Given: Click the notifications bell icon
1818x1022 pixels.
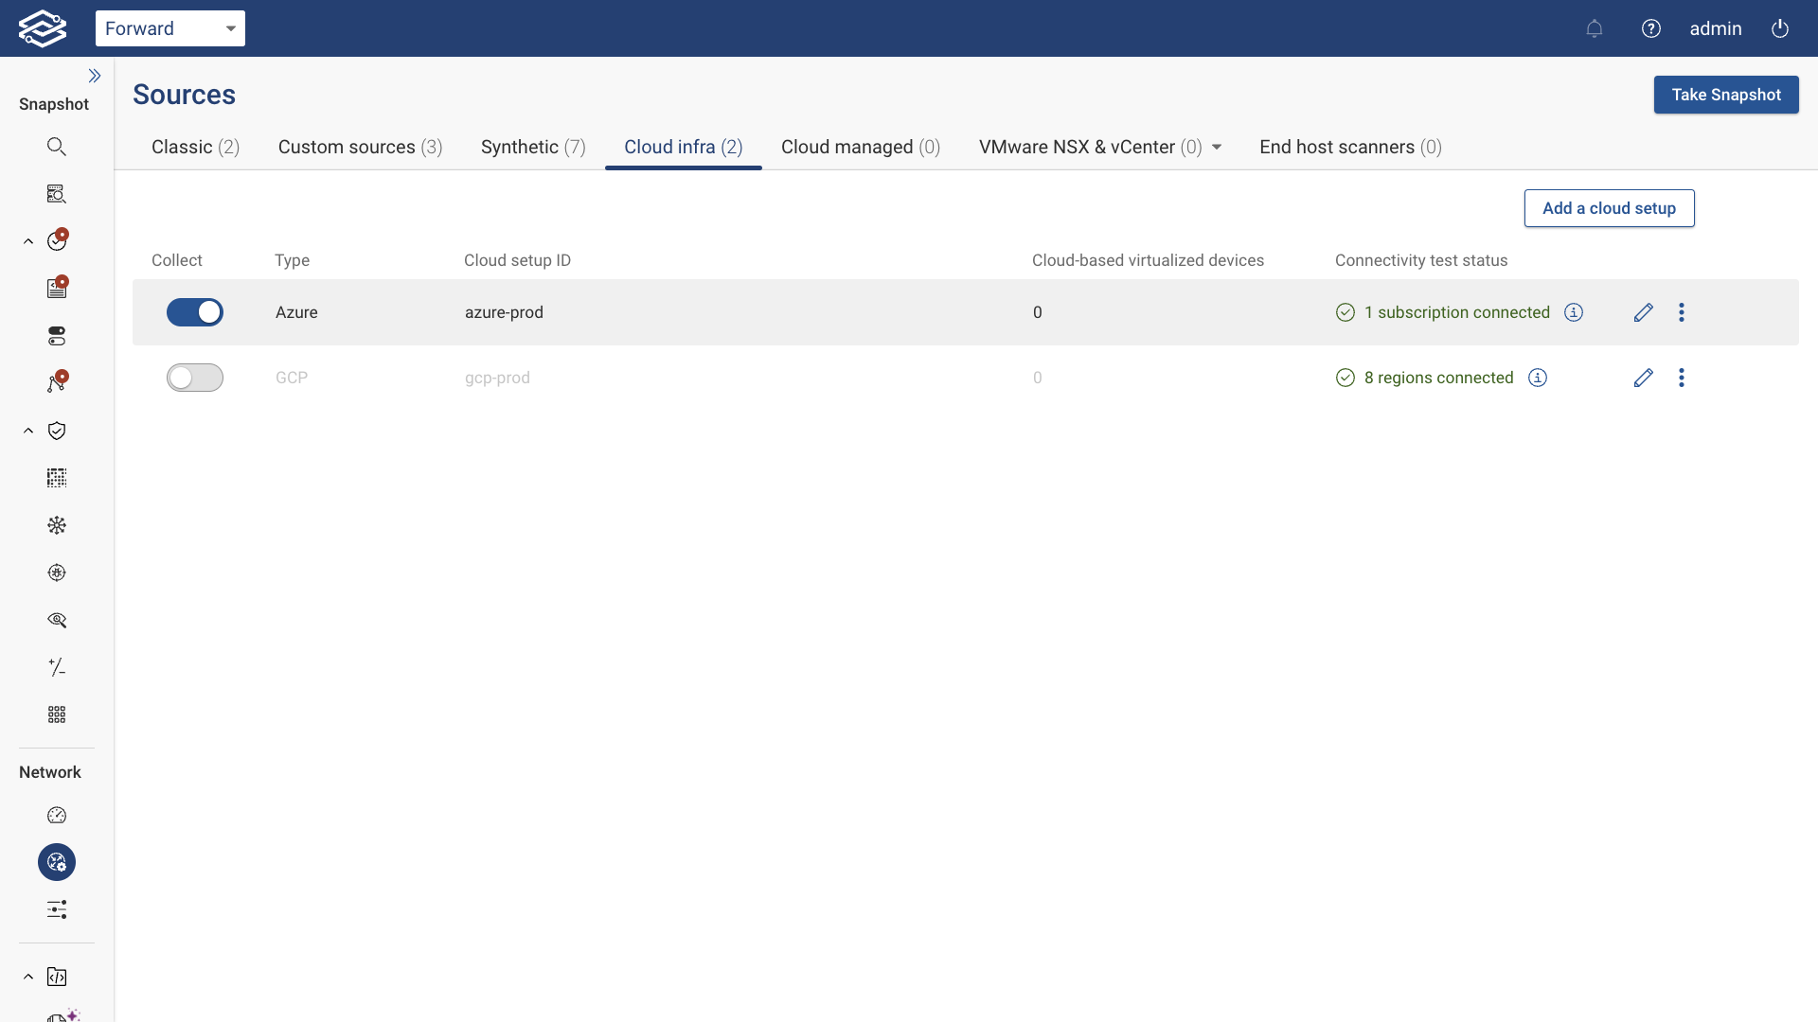Looking at the screenshot, I should pyautogui.click(x=1595, y=28).
